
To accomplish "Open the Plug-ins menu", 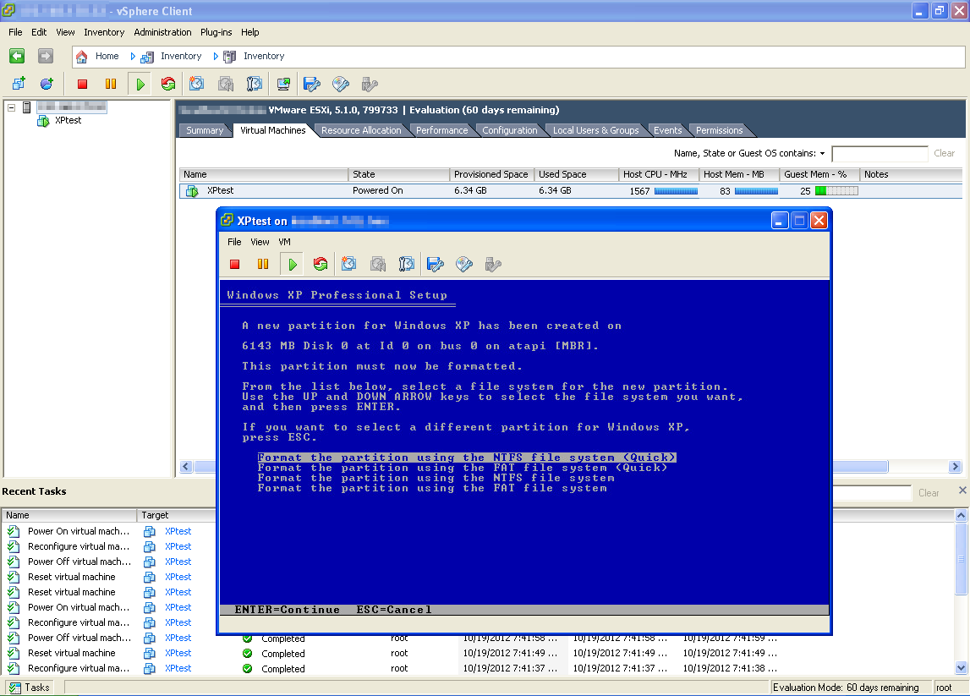I will coord(216,32).
